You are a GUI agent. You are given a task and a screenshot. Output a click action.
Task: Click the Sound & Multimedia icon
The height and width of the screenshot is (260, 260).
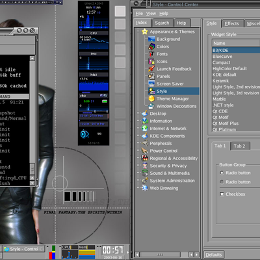[x=145, y=173]
